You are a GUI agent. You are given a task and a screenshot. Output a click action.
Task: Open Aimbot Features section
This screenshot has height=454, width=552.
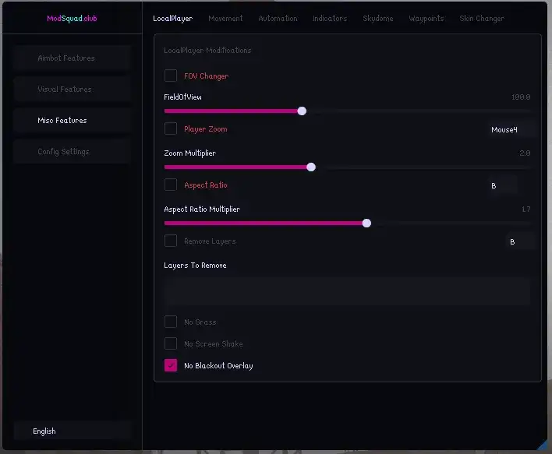[x=73, y=58]
